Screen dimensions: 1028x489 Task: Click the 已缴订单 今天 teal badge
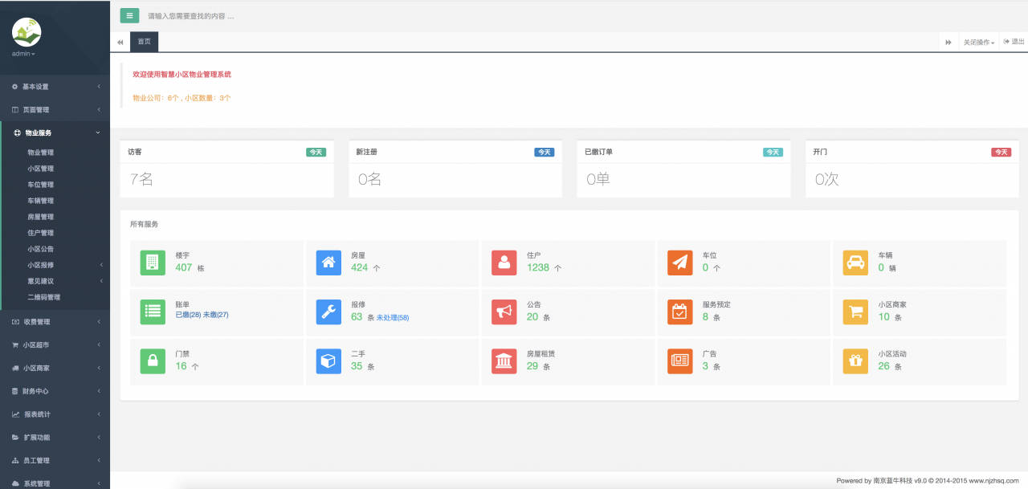point(773,152)
